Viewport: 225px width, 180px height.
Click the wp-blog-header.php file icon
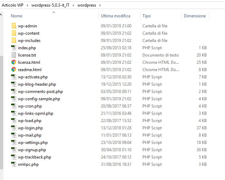click(14, 84)
